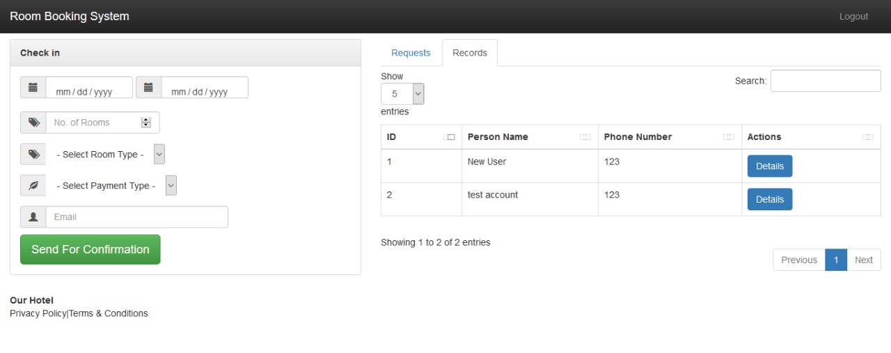Focus the Search input field
Screen dimensions: 891x353
[825, 81]
